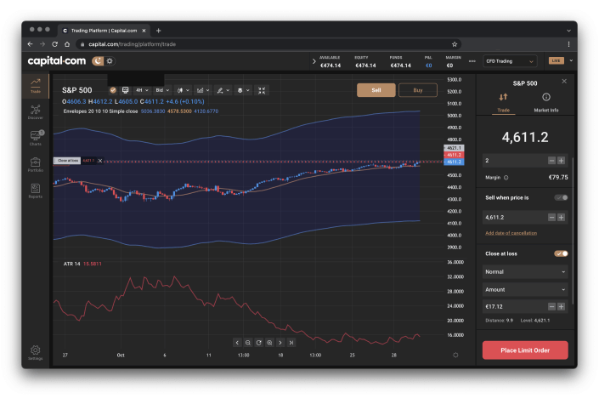Screen dimensions: 599x404
Task: Click the browser reload button
Action: click(x=54, y=44)
